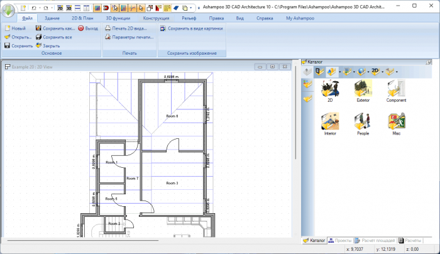Open the Interior catalog folder

(330, 123)
